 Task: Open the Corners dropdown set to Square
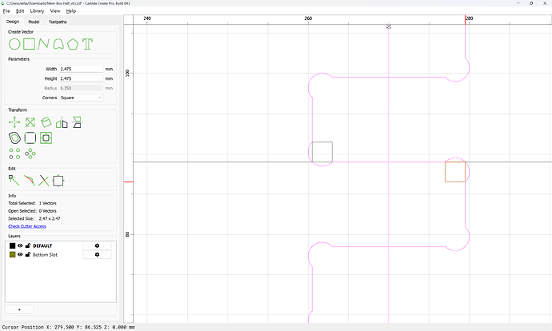pyautogui.click(x=81, y=98)
